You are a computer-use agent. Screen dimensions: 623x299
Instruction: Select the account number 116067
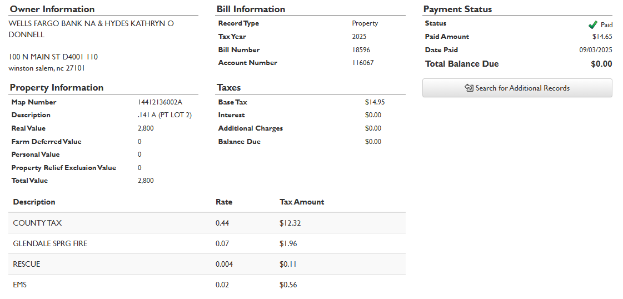[363, 63]
